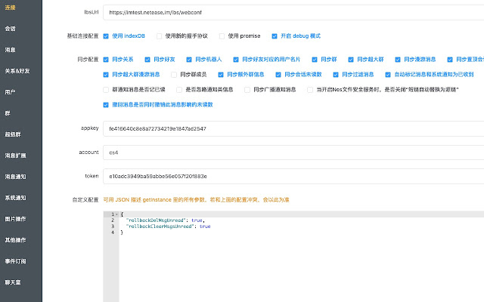The height and width of the screenshot is (302, 484).
Task: Click the account field containing cs4
Action: click(x=293, y=153)
